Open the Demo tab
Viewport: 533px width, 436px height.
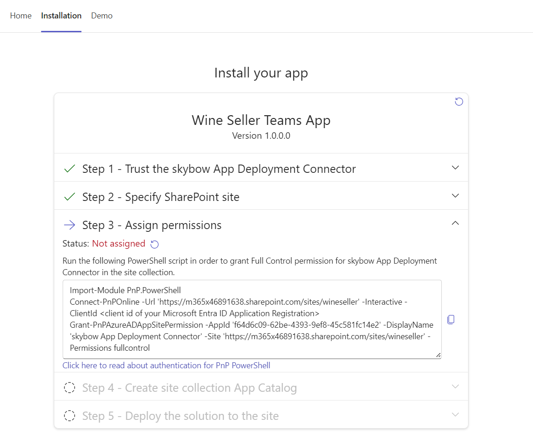(102, 16)
